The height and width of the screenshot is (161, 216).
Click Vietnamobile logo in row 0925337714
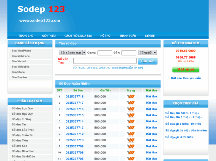(x=131, y=122)
